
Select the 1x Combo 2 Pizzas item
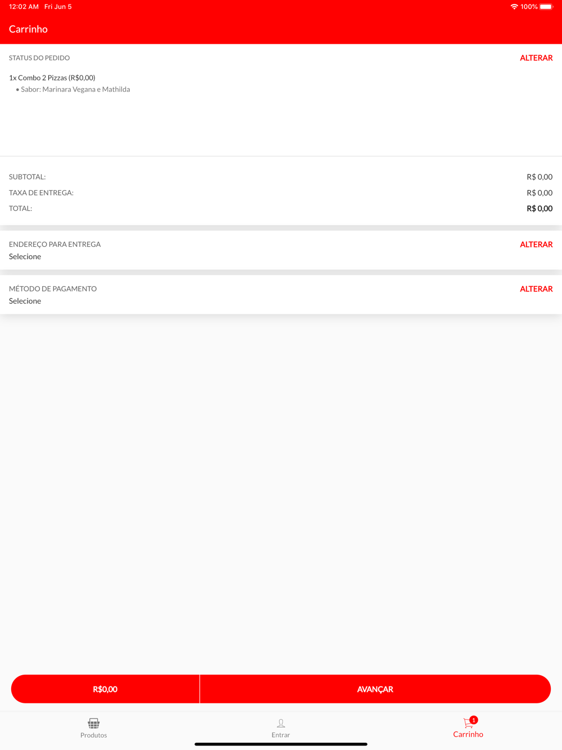point(52,78)
